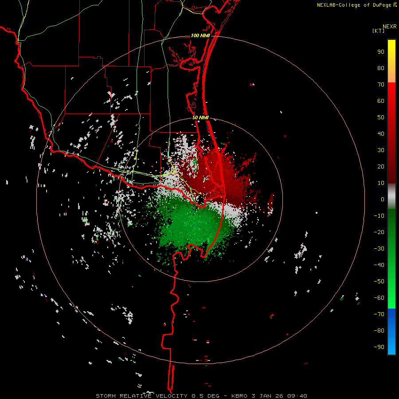Image resolution: width=399 pixels, height=399 pixels.
Task: Click the 0 value on velocity scale
Action: [383, 199]
